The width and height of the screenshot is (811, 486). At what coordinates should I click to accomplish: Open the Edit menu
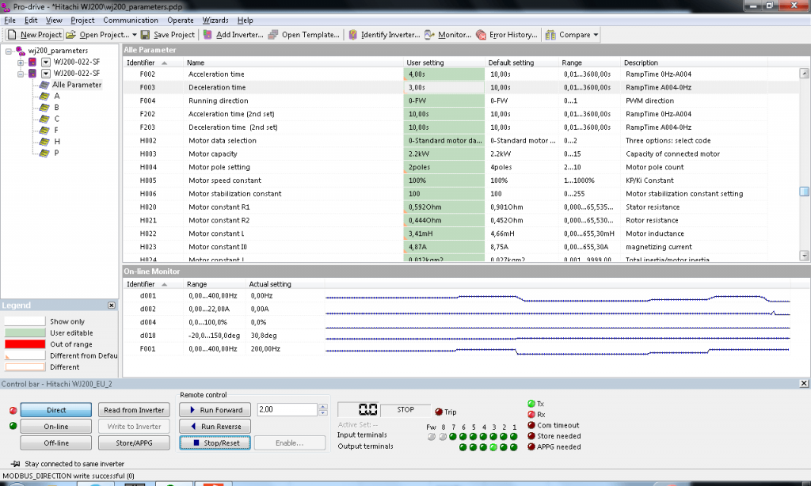tap(31, 20)
